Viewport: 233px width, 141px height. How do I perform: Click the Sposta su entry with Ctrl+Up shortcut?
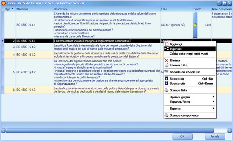click(190, 79)
